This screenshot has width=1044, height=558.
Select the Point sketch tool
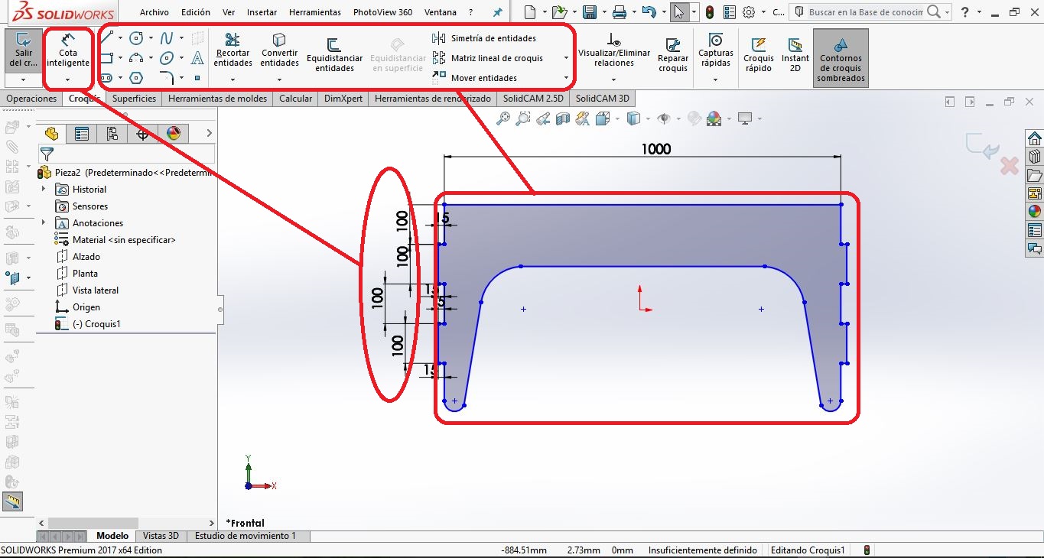click(197, 78)
